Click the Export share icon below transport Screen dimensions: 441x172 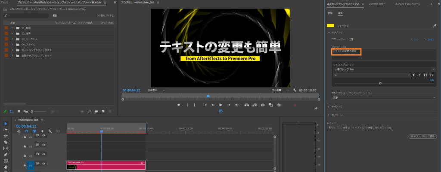pos(221,111)
